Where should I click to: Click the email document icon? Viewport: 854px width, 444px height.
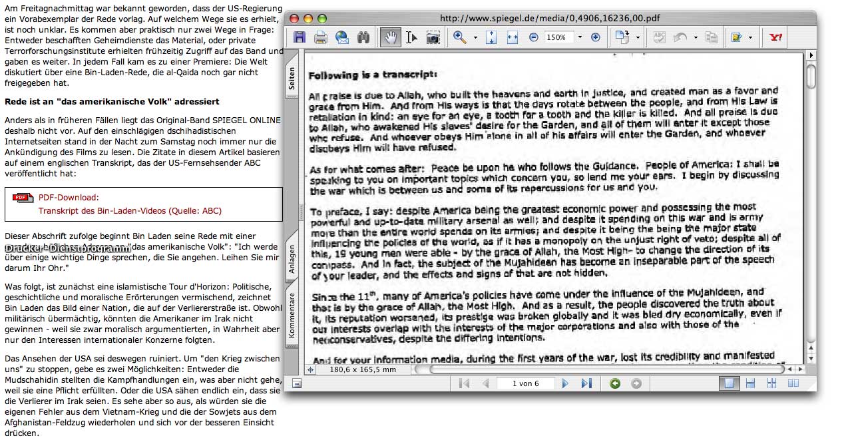(342, 38)
